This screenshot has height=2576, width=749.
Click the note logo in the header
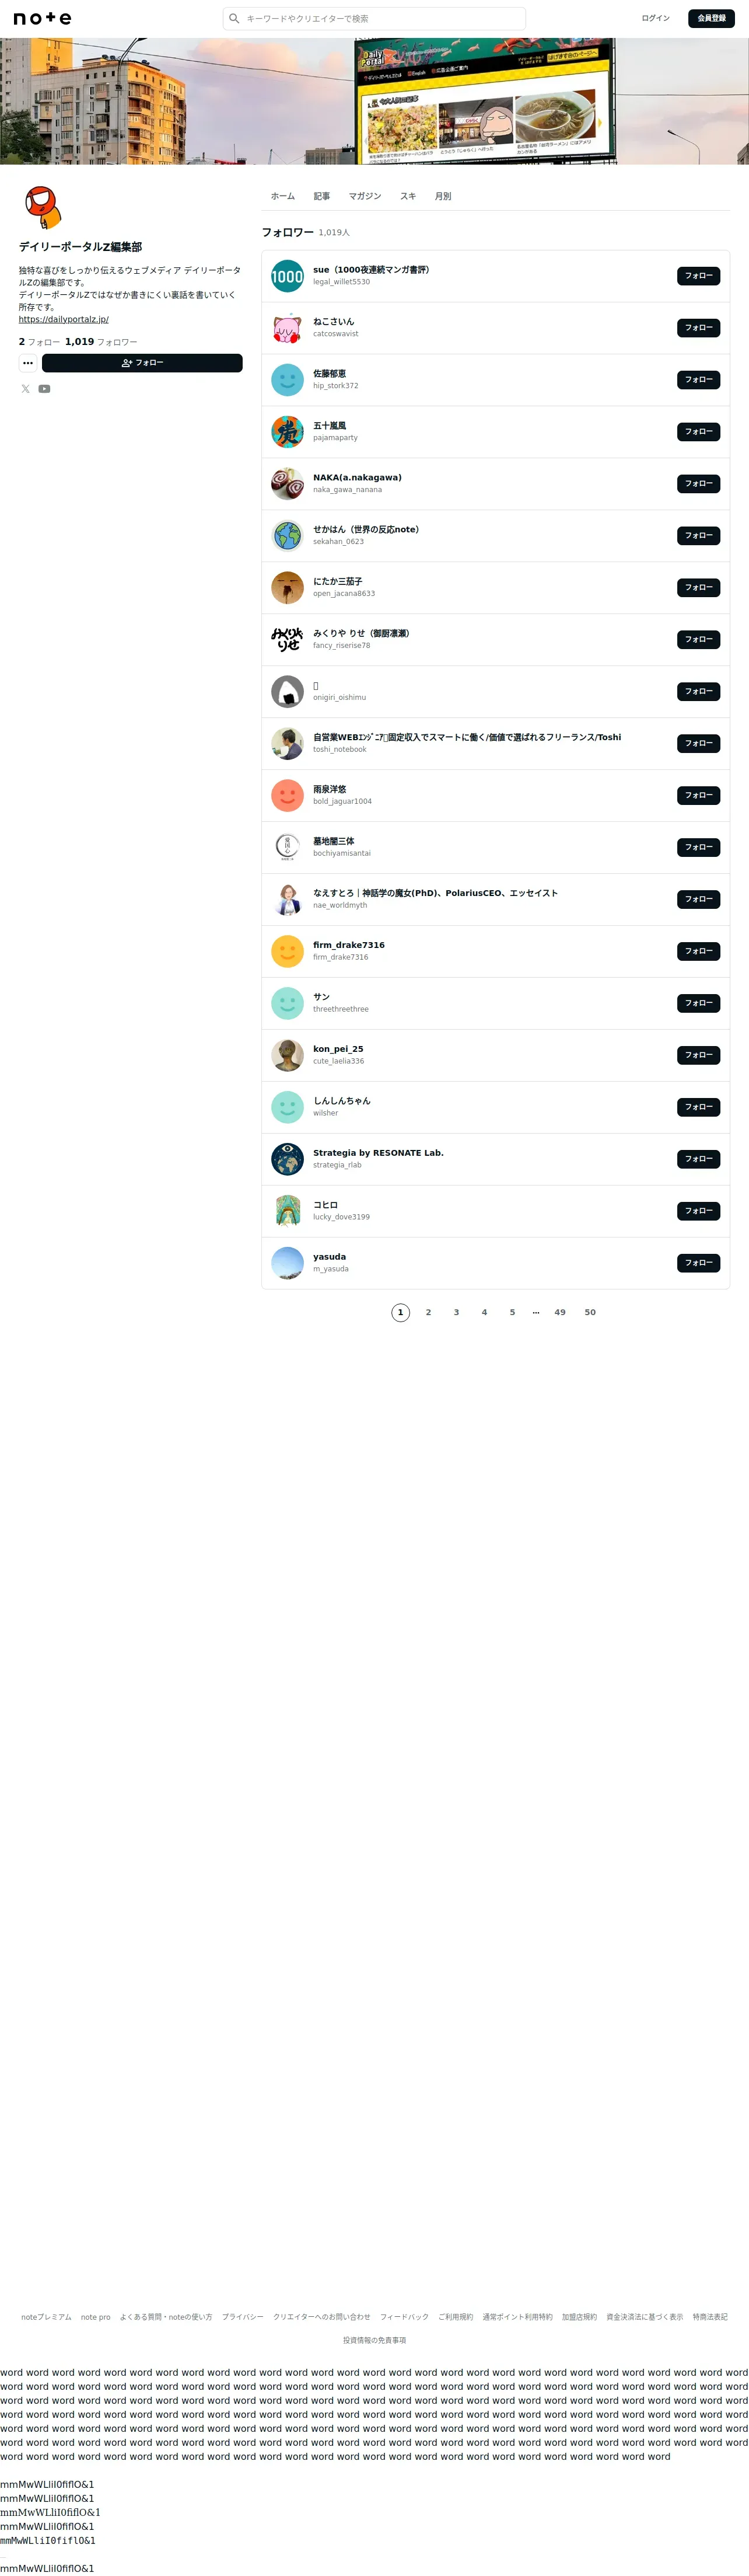pos(42,18)
